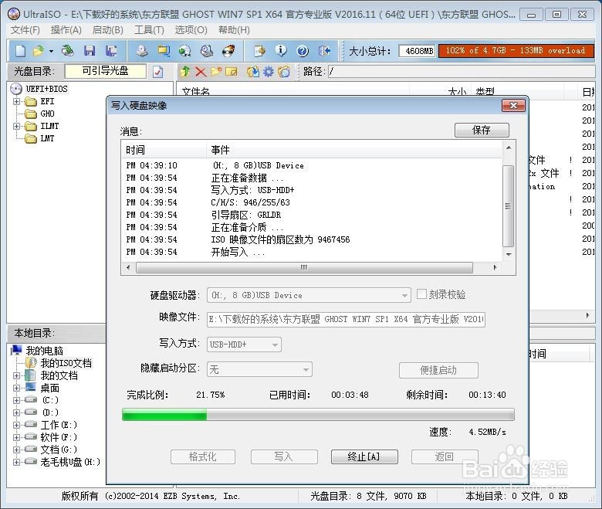This screenshot has height=509, width=602.
Task: Open the 选项(O) menu
Action: [x=191, y=30]
